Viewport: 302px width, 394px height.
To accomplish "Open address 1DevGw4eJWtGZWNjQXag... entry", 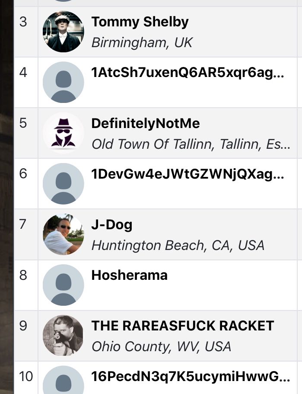I will 188,174.
